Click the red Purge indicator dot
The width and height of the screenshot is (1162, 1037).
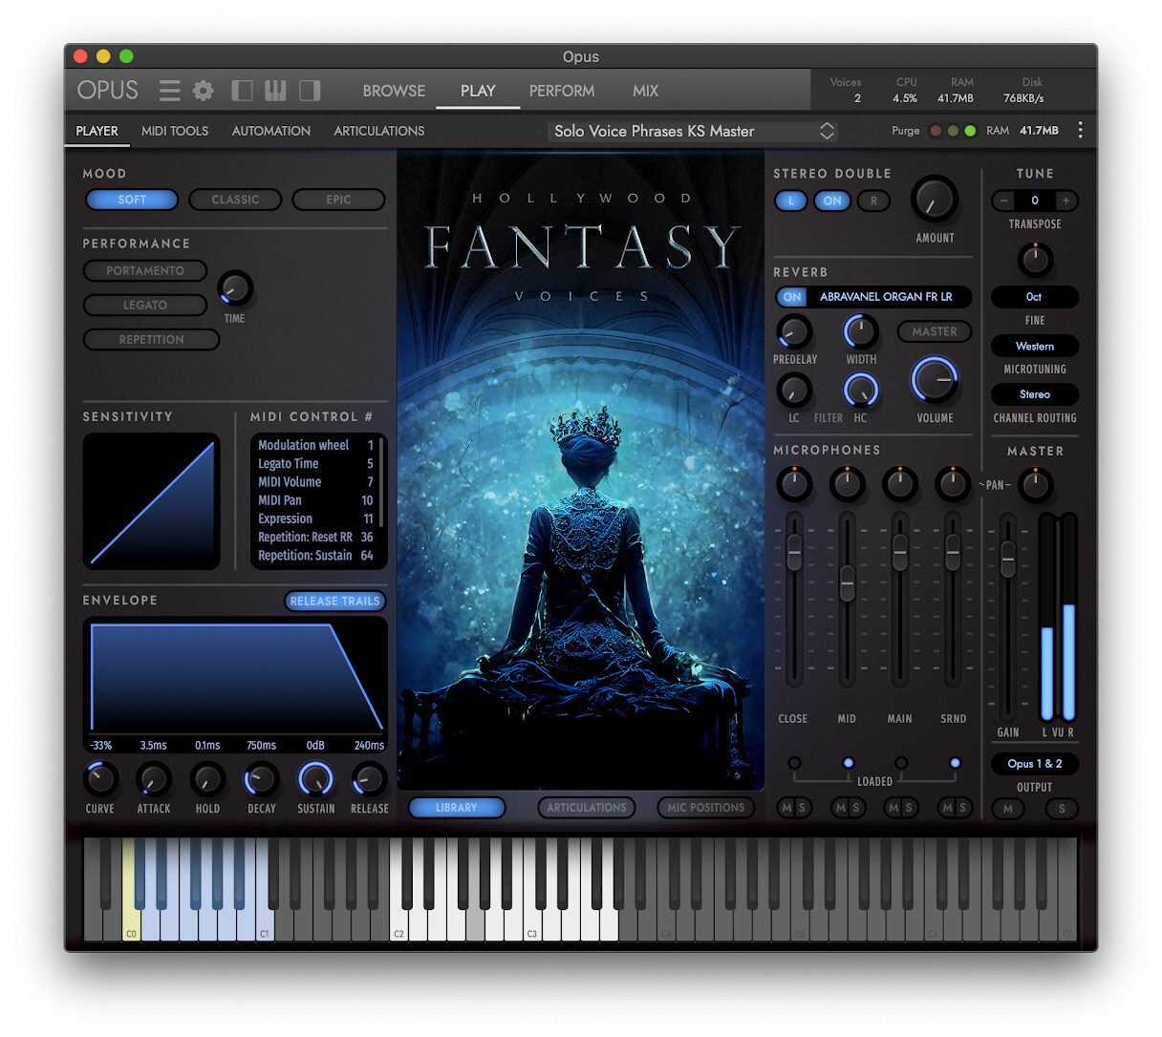tap(936, 131)
